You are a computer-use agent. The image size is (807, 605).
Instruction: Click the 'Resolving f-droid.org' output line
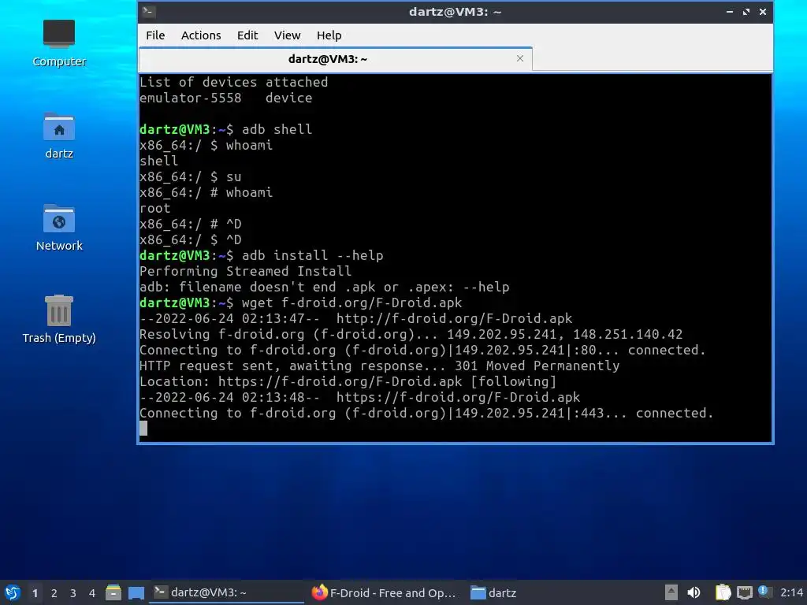click(x=411, y=334)
